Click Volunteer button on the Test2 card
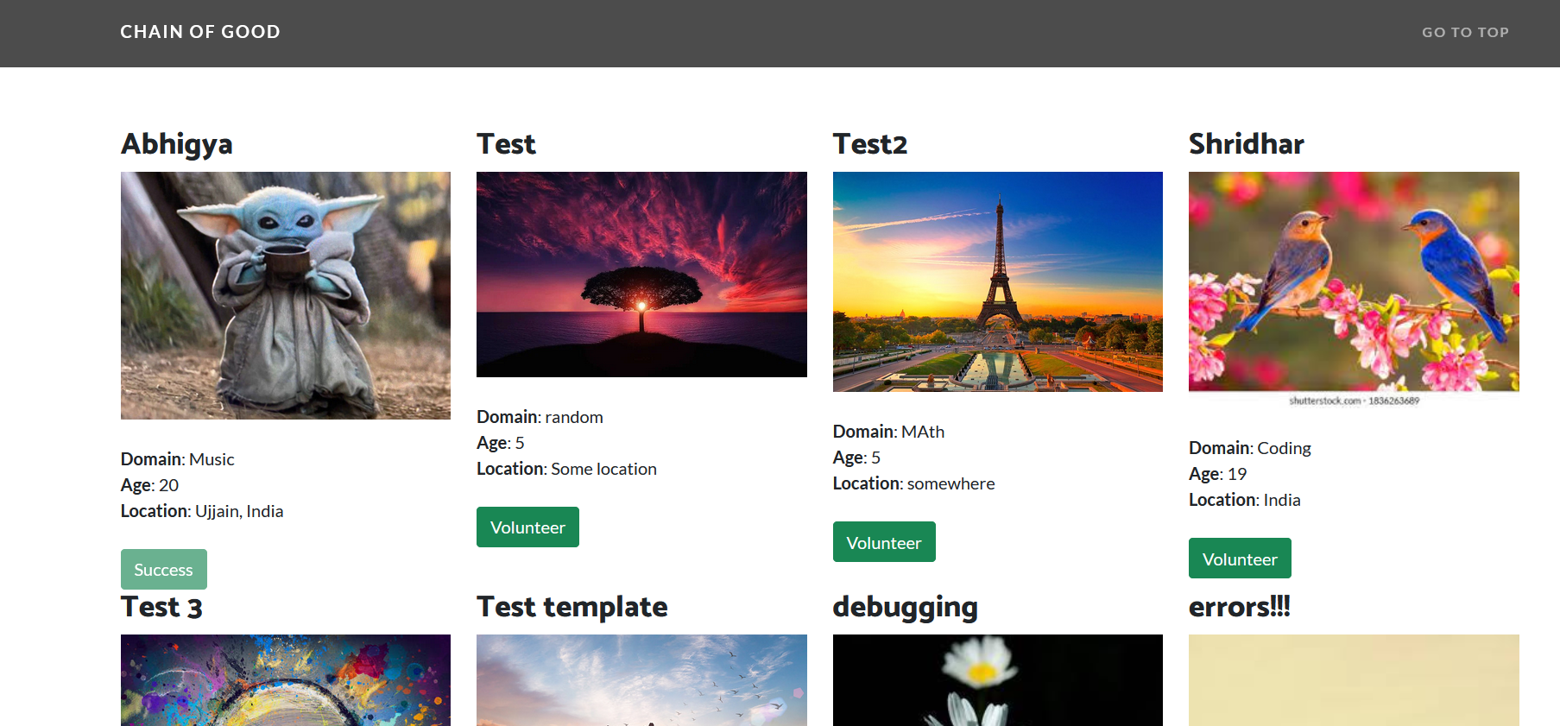Image resolution: width=1560 pixels, height=726 pixels. coord(884,542)
